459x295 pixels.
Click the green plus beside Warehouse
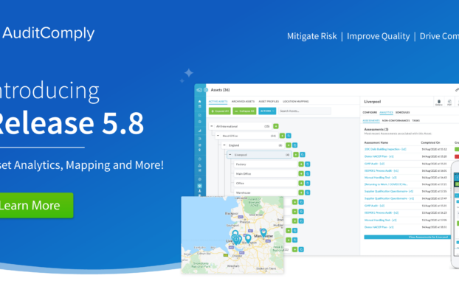tap(301, 192)
